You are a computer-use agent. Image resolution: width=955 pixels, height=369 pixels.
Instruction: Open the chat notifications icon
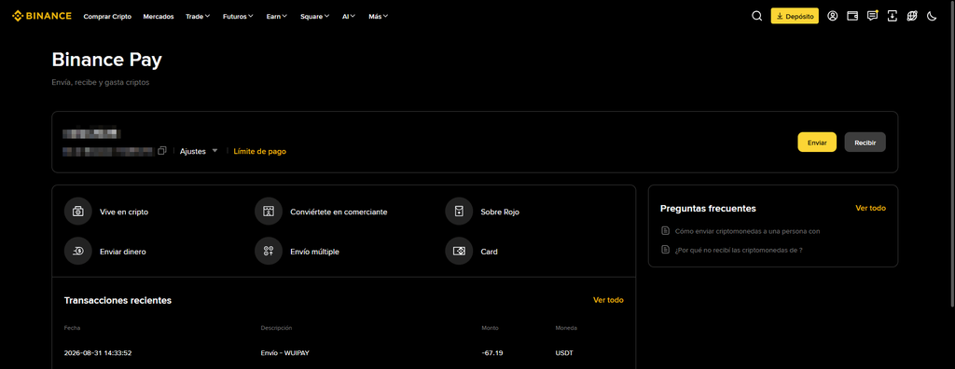point(873,17)
